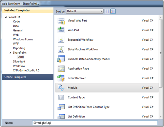Image resolution: width=164 pixels, height=127 pixels.
Task: Click the scroll down arrow of template list
Action: coord(161,117)
